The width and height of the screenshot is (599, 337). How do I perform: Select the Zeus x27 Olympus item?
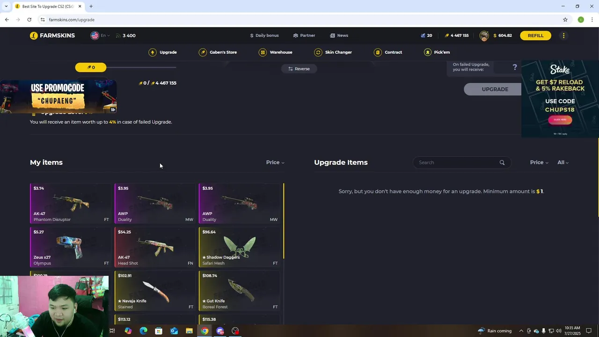coord(71,247)
